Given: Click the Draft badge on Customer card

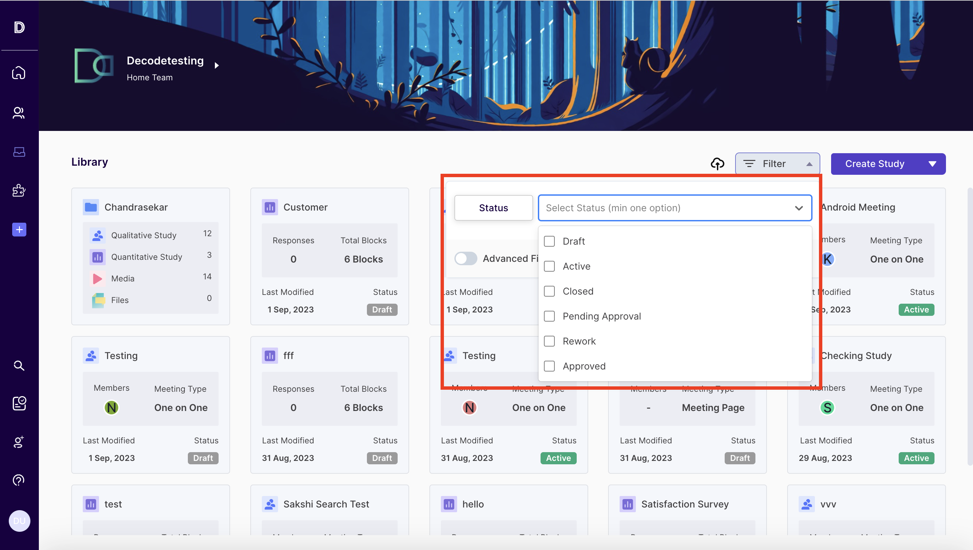Looking at the screenshot, I should pos(382,309).
